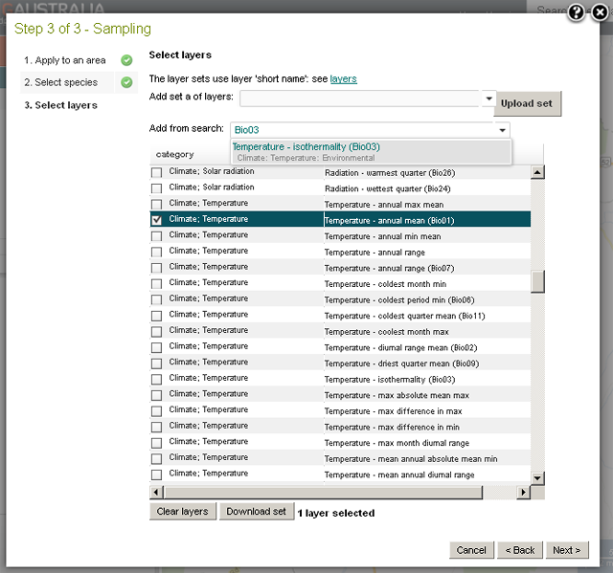Click green checkmark beside Select species
This screenshot has height=573, width=613.
[x=126, y=82]
